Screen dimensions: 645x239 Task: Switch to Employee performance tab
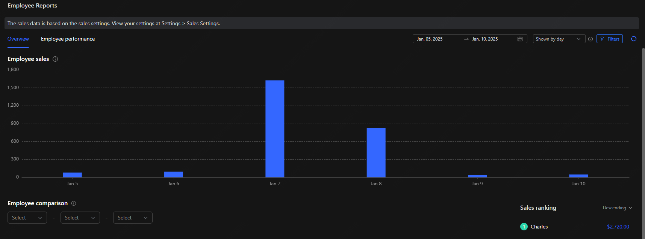coord(68,39)
